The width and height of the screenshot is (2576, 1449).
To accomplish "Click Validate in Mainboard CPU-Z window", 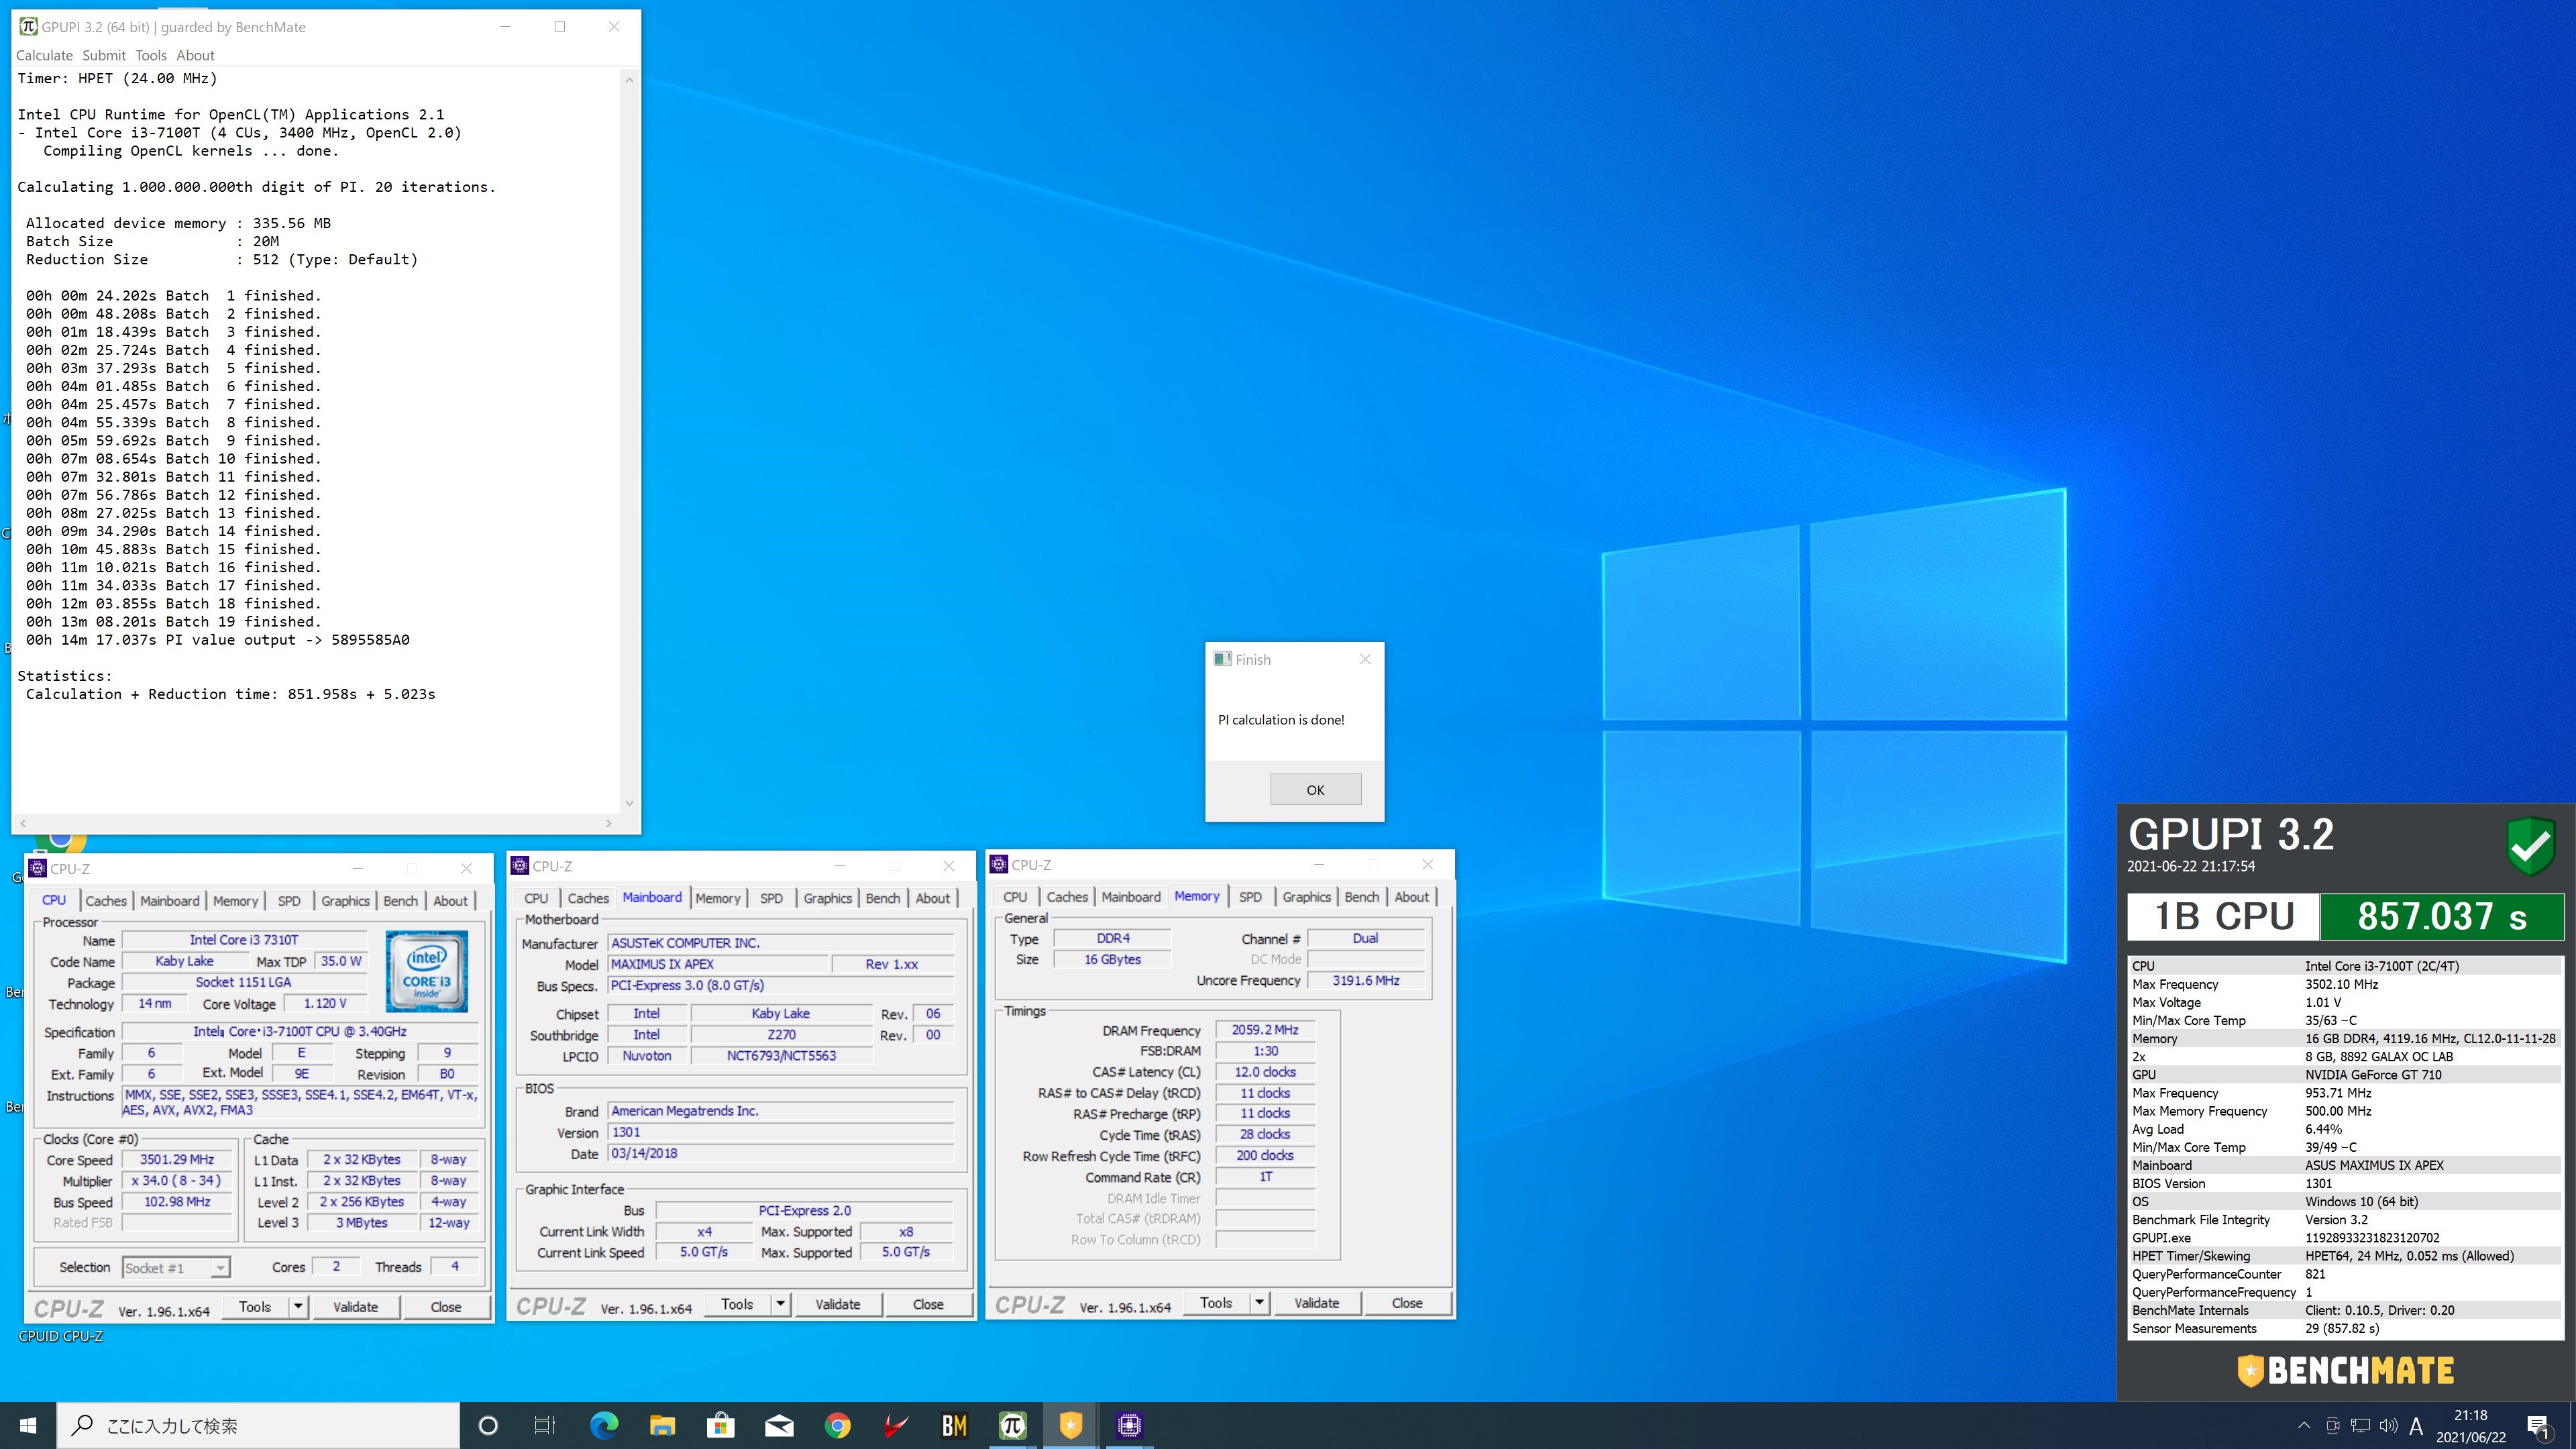I will [838, 1304].
